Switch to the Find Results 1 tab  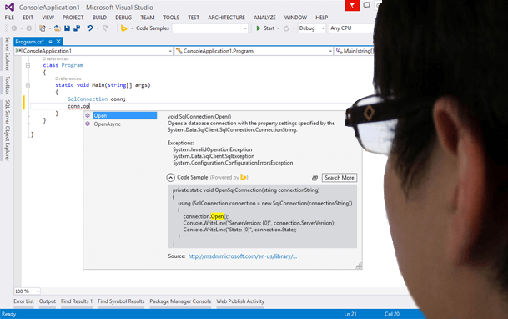pos(77,301)
